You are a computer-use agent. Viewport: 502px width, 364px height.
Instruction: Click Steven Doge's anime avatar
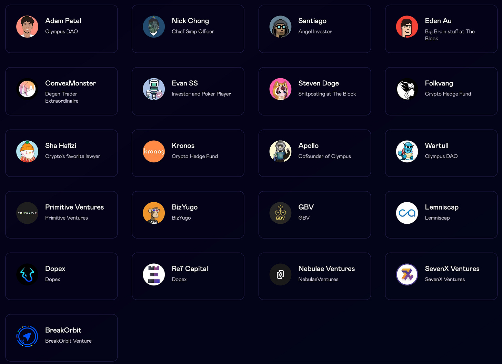[x=280, y=89]
